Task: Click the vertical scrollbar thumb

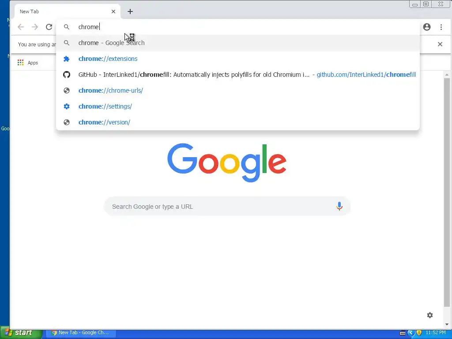Action: pyautogui.click(x=447, y=192)
